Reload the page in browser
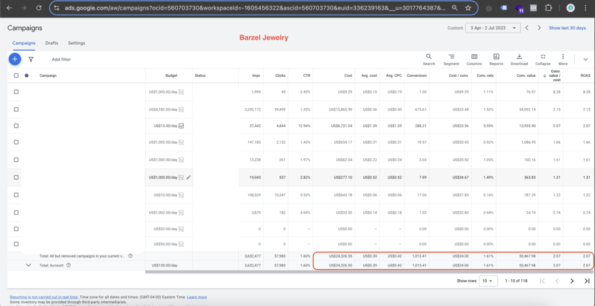Image resolution: width=595 pixels, height=306 pixels. pos(38,8)
